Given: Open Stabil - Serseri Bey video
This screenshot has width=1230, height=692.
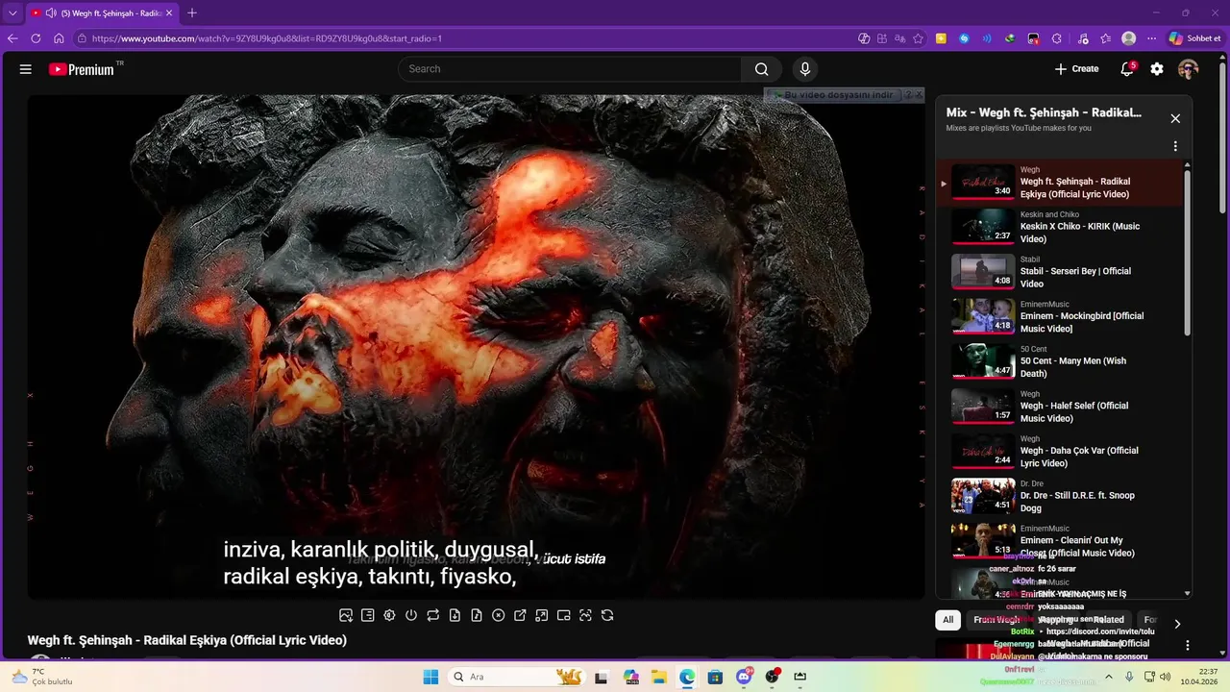Looking at the screenshot, I should pos(1061,272).
